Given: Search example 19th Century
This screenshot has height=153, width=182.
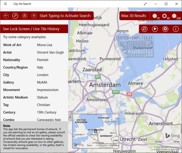Looking at the screenshot, I should (47, 112).
